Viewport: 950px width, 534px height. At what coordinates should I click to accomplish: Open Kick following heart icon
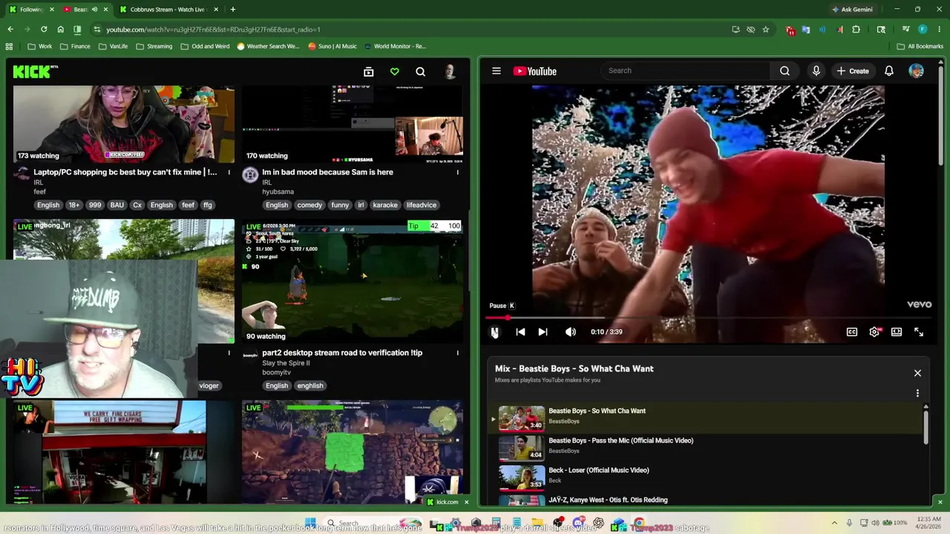pyautogui.click(x=395, y=72)
